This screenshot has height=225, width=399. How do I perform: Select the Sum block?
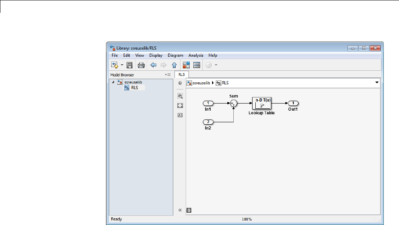click(x=233, y=103)
